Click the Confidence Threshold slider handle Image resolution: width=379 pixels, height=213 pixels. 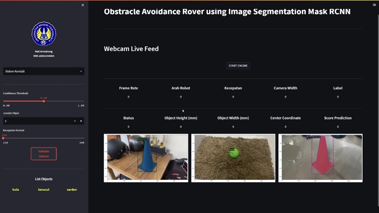[44, 101]
